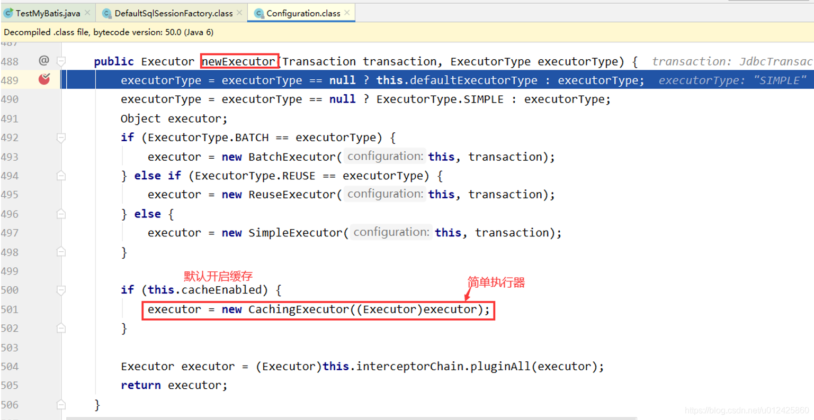Click interceptorChain on line 504
The width and height of the screenshot is (814, 420).
point(410,367)
